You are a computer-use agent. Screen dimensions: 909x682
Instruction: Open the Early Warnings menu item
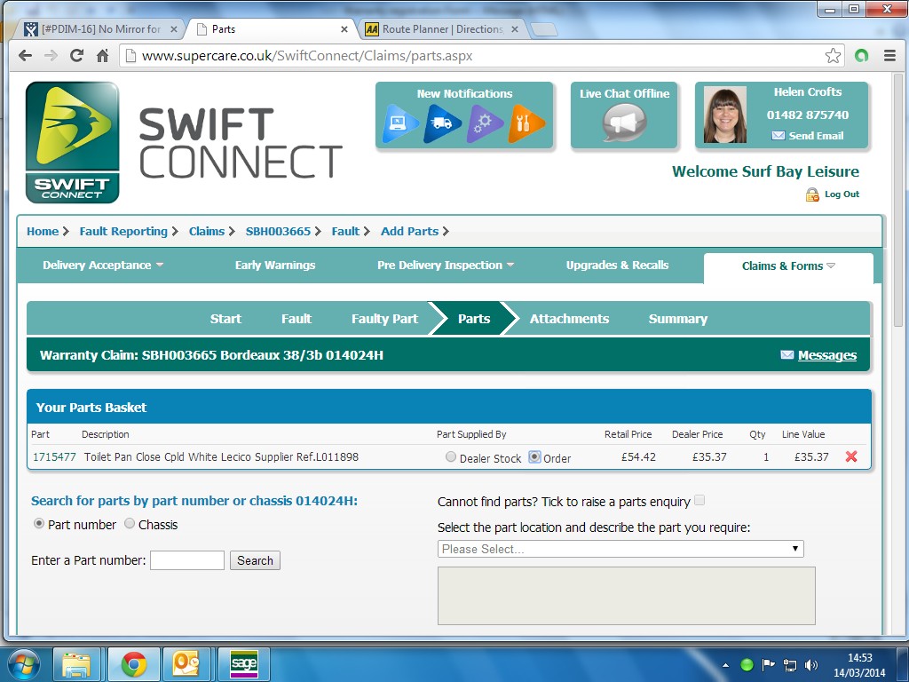click(x=275, y=265)
